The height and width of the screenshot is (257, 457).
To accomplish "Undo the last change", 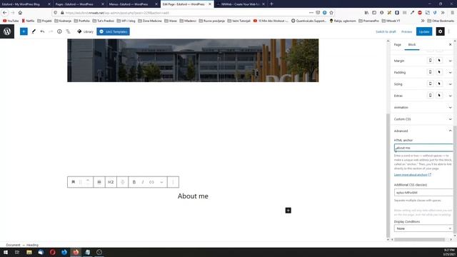I will click(x=42, y=31).
